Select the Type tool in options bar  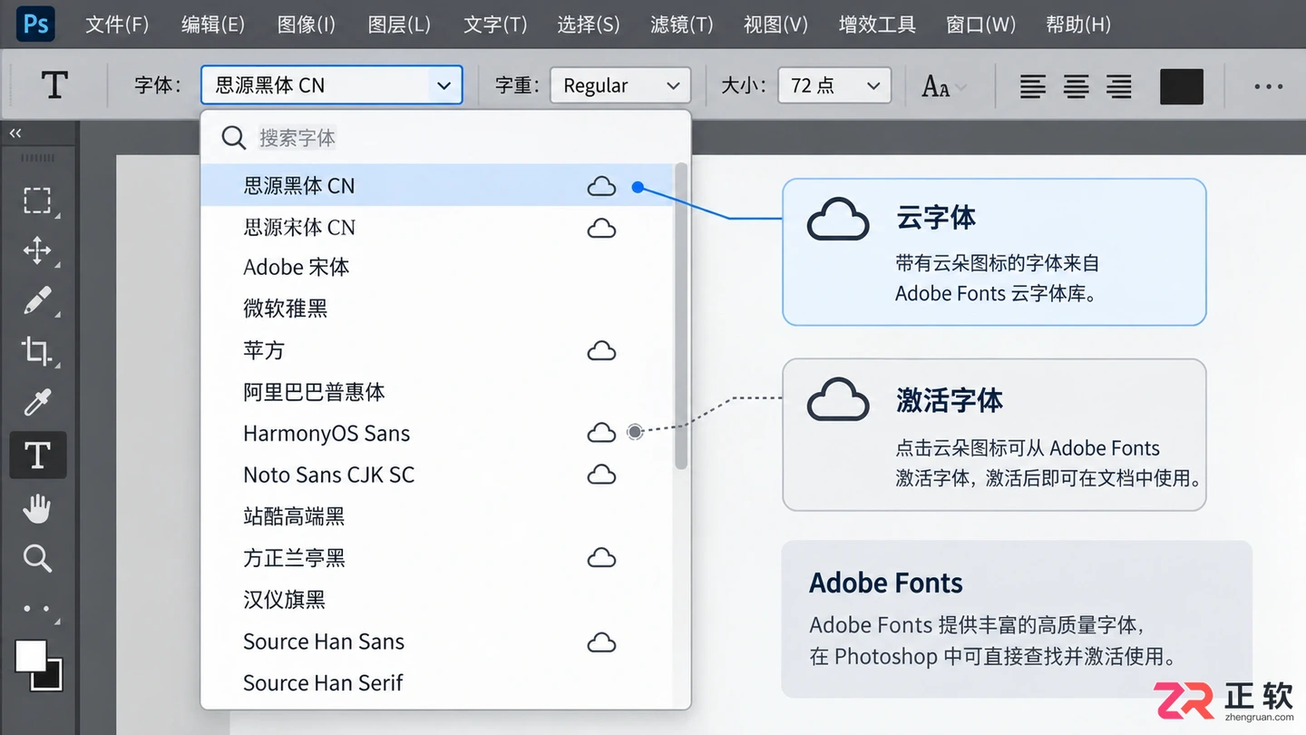(54, 85)
